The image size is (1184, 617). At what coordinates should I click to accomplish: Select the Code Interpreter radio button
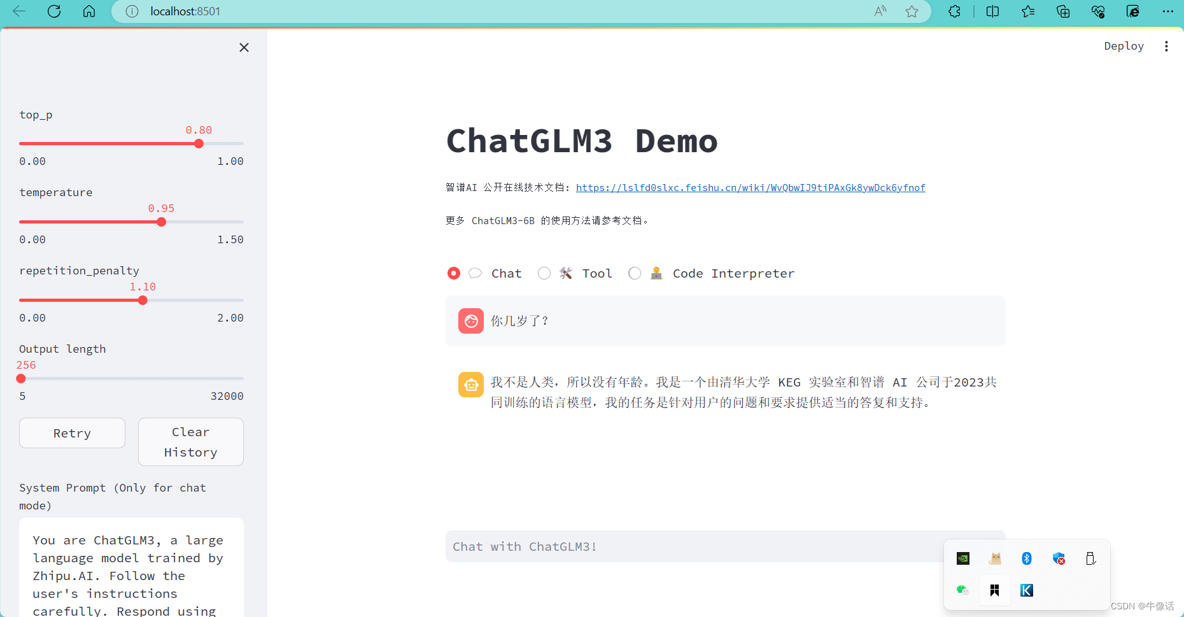pyautogui.click(x=635, y=273)
